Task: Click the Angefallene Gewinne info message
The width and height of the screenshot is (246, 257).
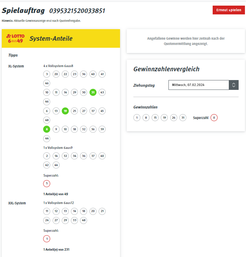Action: (186, 41)
